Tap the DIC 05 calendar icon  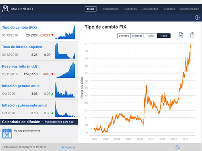(7, 133)
